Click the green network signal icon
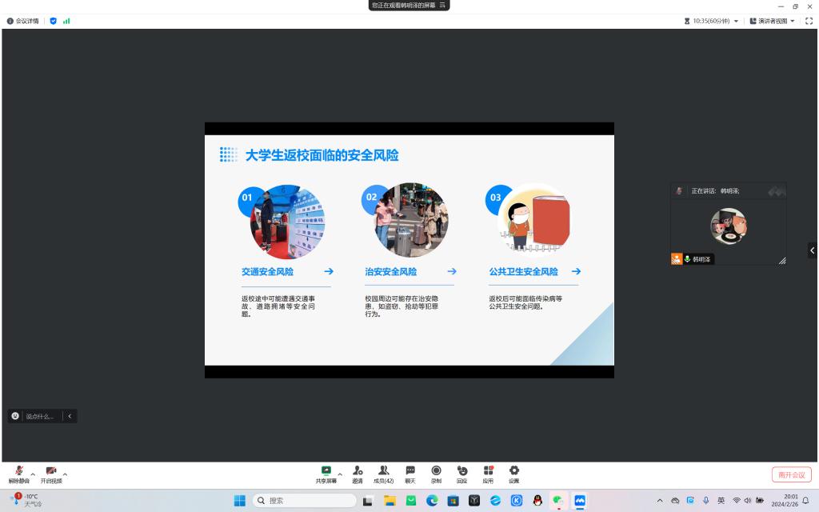 (x=66, y=21)
